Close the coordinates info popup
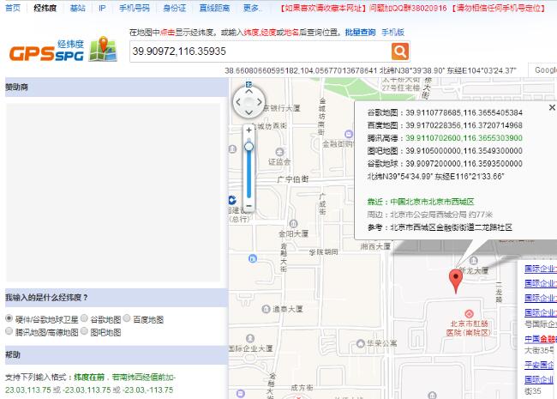557x399 pixels. [552, 107]
